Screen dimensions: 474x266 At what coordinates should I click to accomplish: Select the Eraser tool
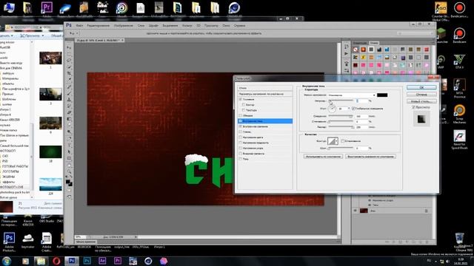click(69, 112)
